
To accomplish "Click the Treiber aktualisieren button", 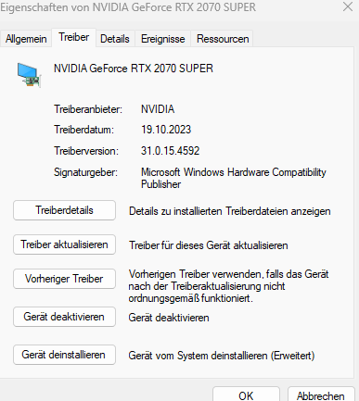I will (x=64, y=244).
